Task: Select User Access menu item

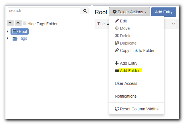Action: pos(126,83)
